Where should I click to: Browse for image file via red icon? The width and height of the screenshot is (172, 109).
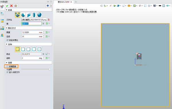[x=49, y=20]
